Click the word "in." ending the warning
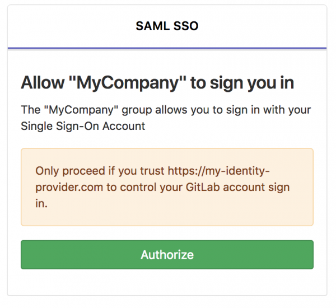The height and width of the screenshot is (308, 336). pos(41,204)
